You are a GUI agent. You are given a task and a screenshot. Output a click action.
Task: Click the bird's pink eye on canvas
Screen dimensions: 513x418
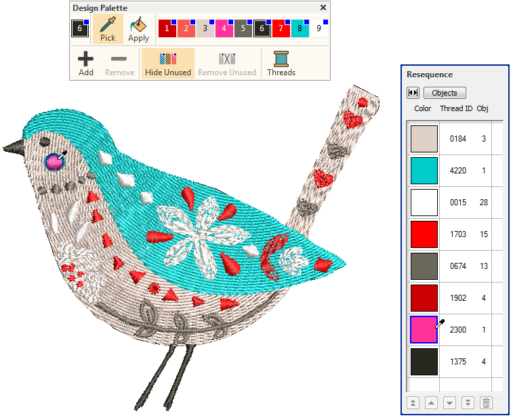[x=53, y=161]
